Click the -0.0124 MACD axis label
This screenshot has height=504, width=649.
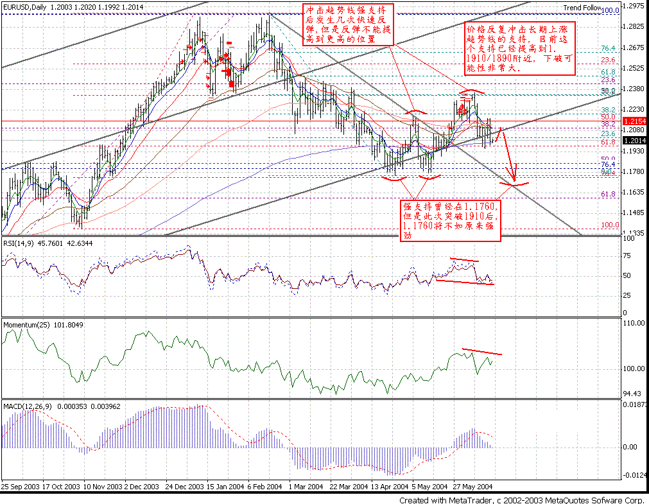click(x=636, y=475)
